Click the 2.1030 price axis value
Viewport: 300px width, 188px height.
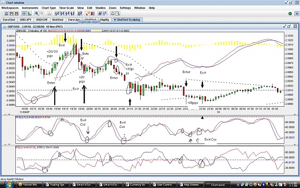point(289,36)
